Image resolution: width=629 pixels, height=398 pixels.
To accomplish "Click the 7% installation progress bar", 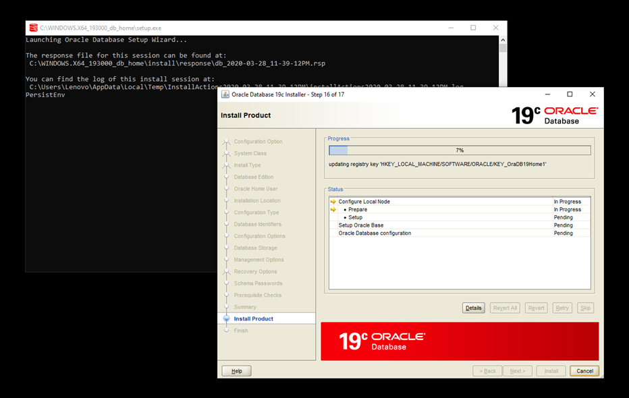I will click(x=460, y=150).
